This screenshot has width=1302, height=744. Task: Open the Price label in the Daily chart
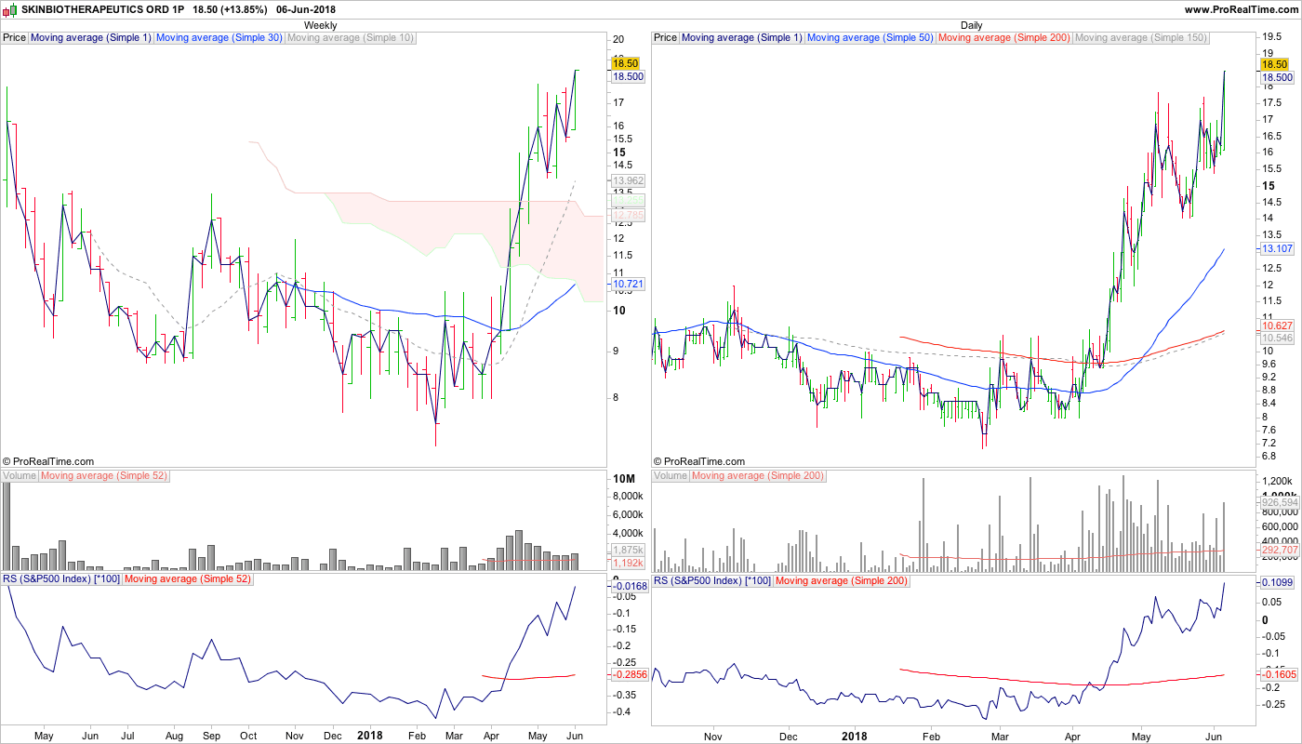pos(666,38)
